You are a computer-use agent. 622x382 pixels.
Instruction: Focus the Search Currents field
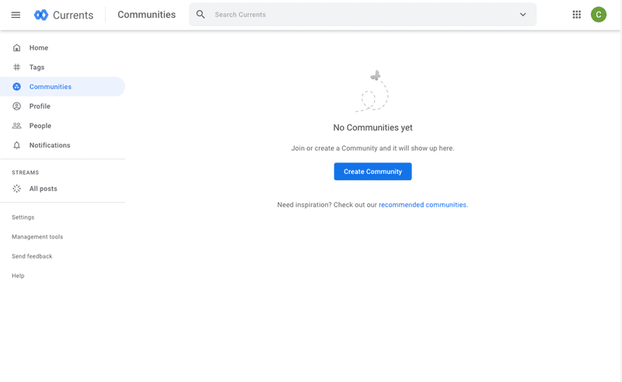pos(358,15)
